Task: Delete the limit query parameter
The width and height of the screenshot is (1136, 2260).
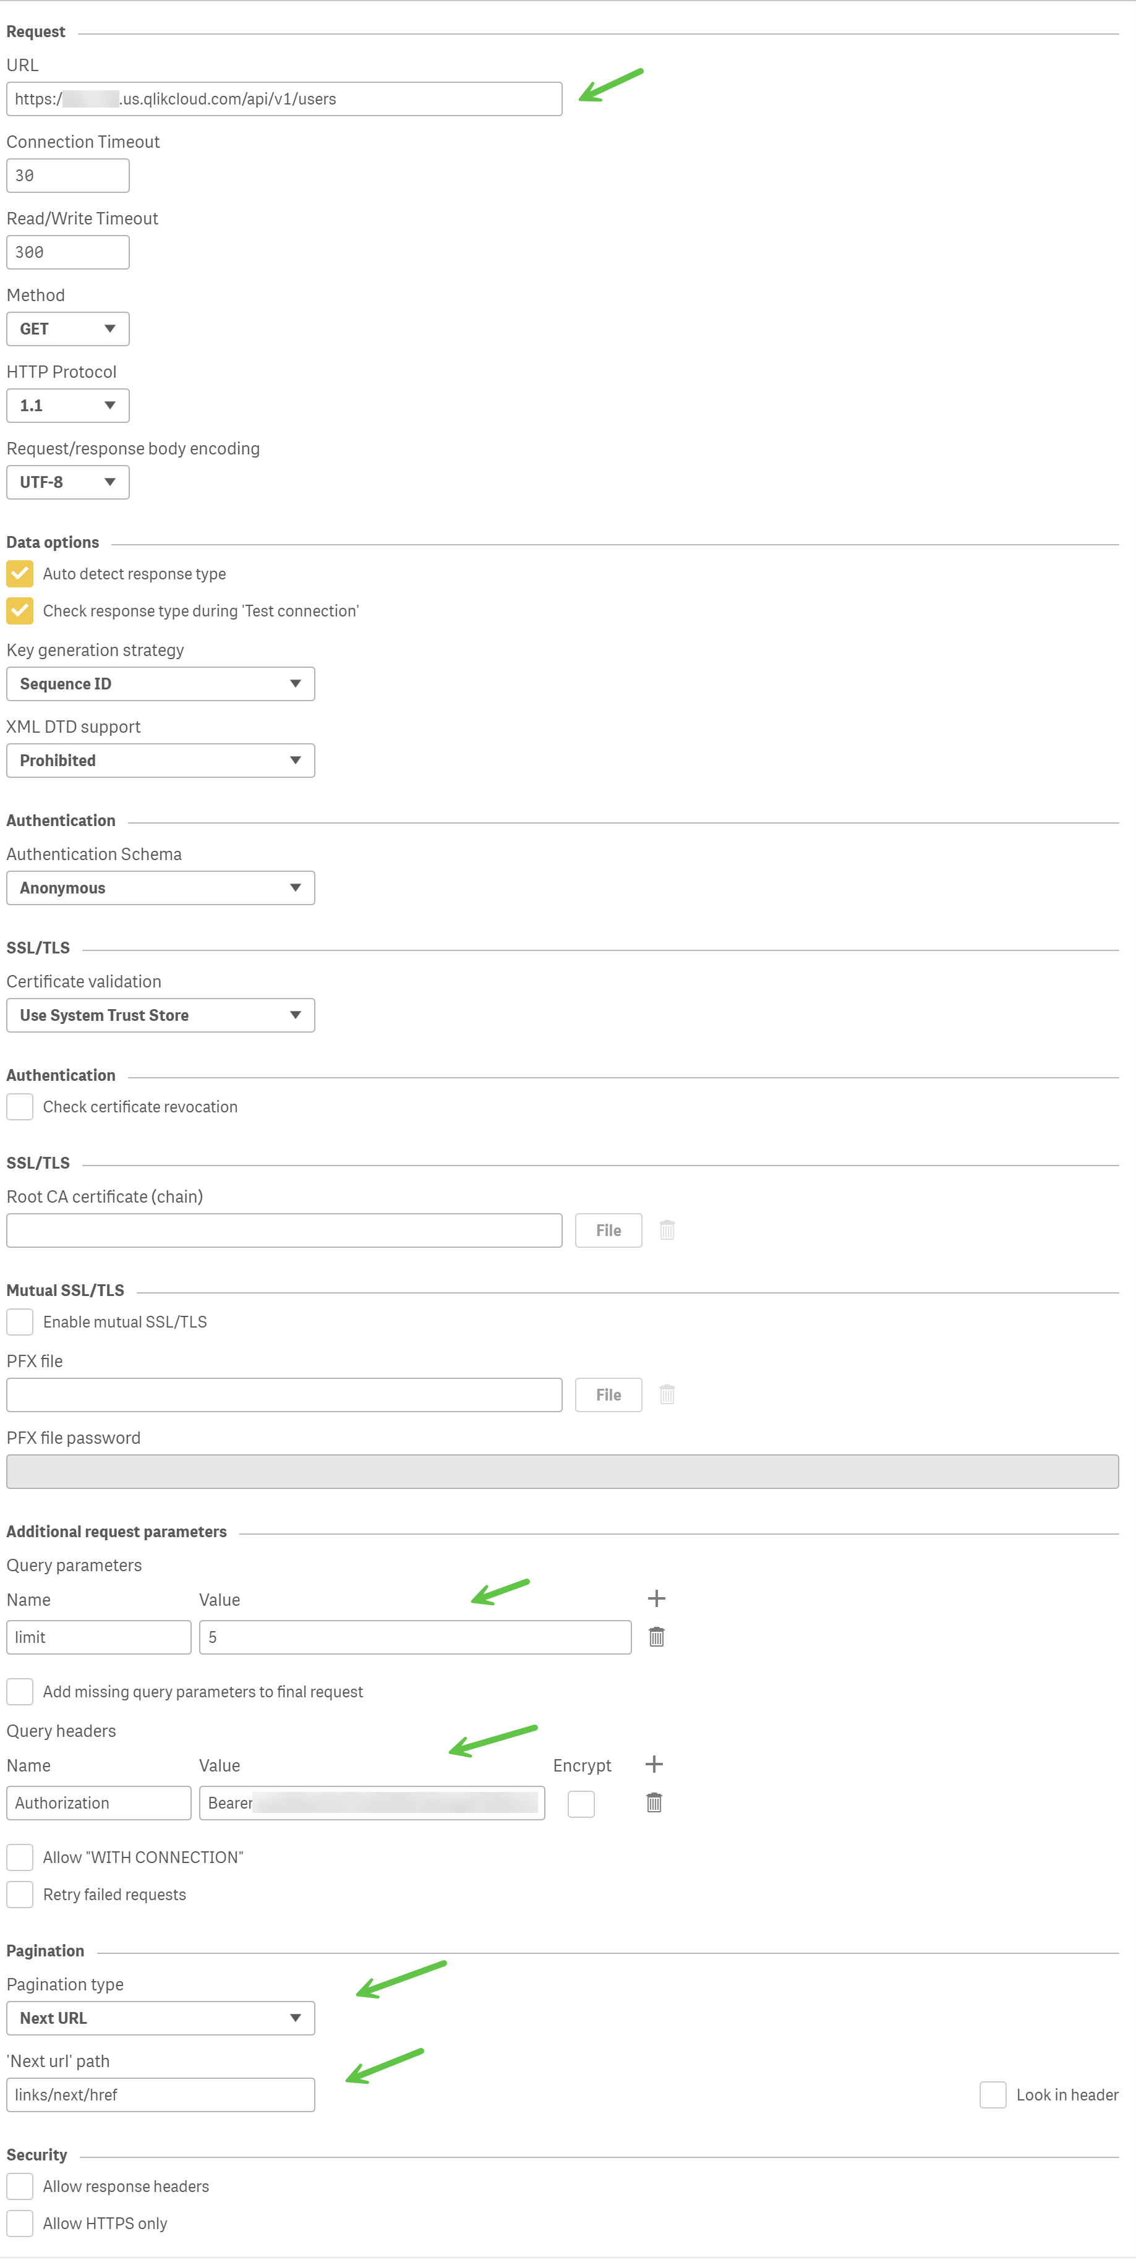Action: tap(656, 1637)
